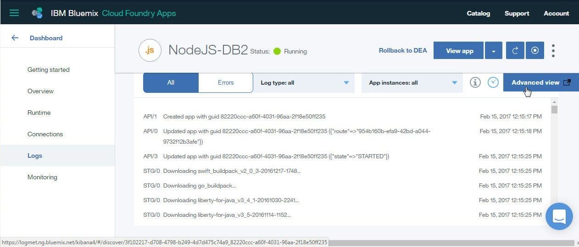Image resolution: width=579 pixels, height=247 pixels.
Task: Click the log scrollbar up arrow
Action: click(x=554, y=102)
